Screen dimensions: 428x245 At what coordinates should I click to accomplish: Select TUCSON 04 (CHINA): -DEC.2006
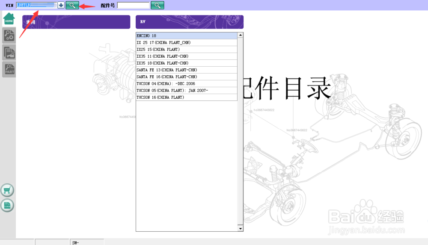coord(187,83)
